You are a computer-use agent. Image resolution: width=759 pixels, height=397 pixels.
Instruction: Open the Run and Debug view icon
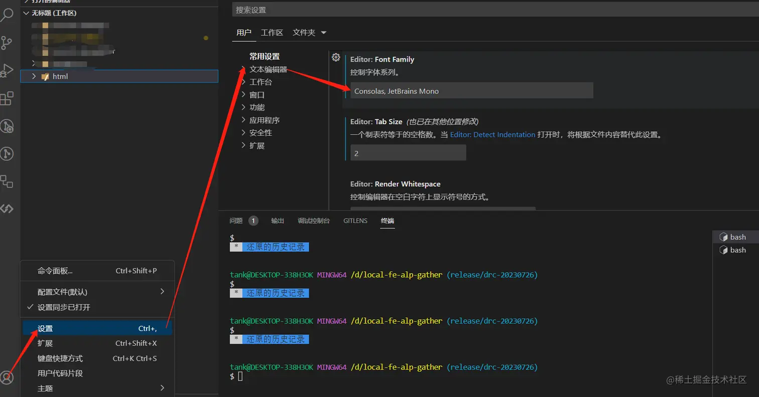(7, 71)
